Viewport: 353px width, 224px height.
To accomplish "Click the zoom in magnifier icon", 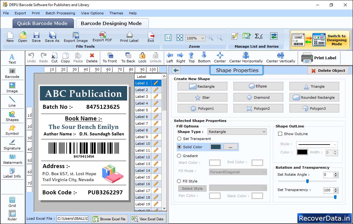I will point(211,38).
